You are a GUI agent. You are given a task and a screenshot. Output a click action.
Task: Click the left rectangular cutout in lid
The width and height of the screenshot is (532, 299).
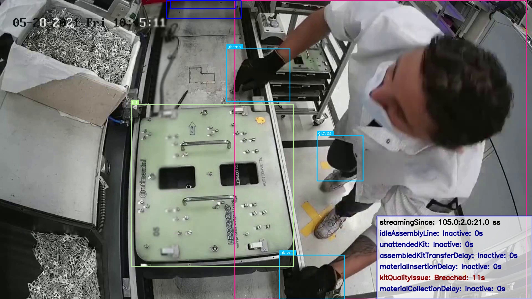tap(177, 177)
